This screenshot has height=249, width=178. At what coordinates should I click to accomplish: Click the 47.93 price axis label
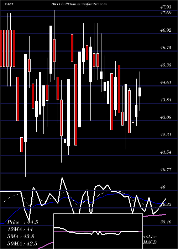(x=166, y=7)
